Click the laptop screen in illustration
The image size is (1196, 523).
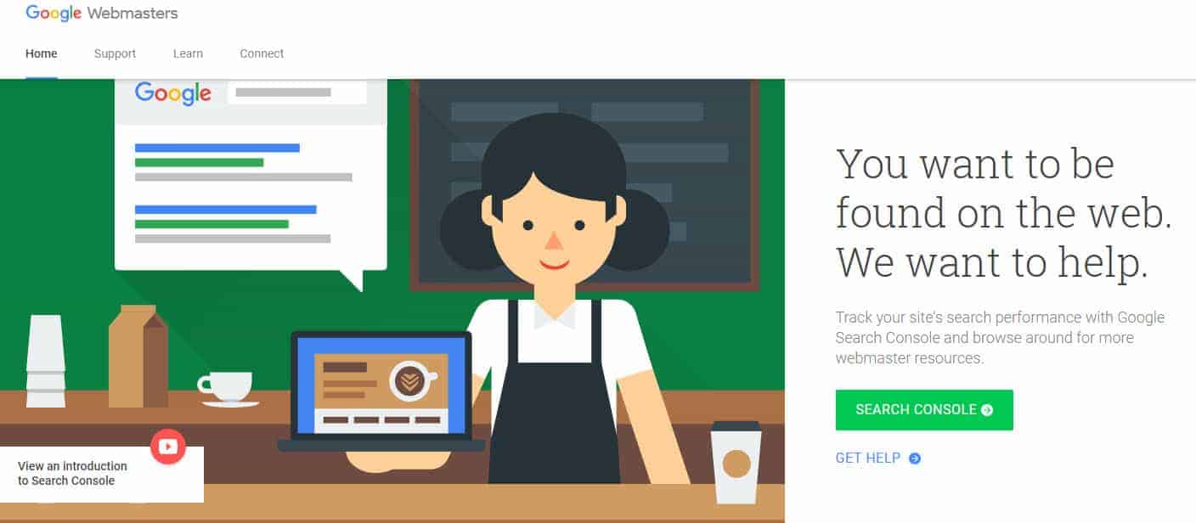point(381,385)
